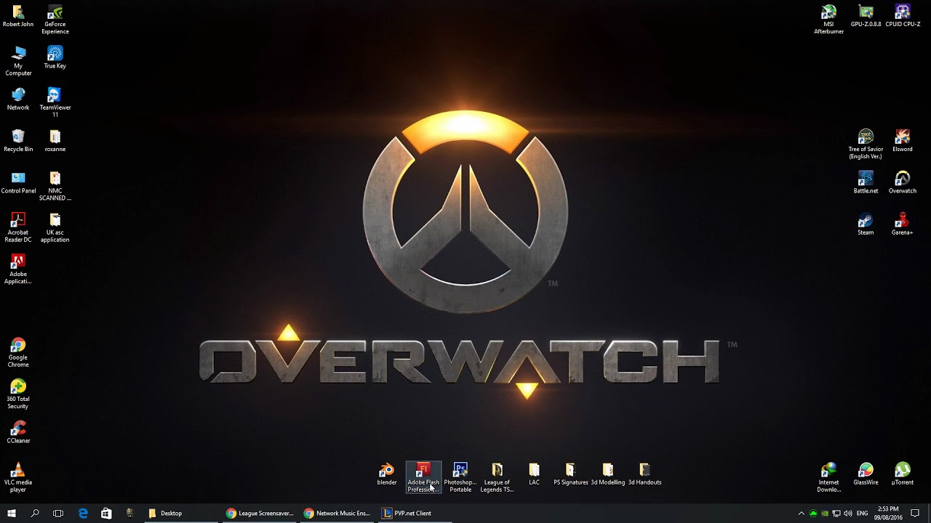931x523 pixels.
Task: Select the Network desktop icon
Action: [18, 99]
